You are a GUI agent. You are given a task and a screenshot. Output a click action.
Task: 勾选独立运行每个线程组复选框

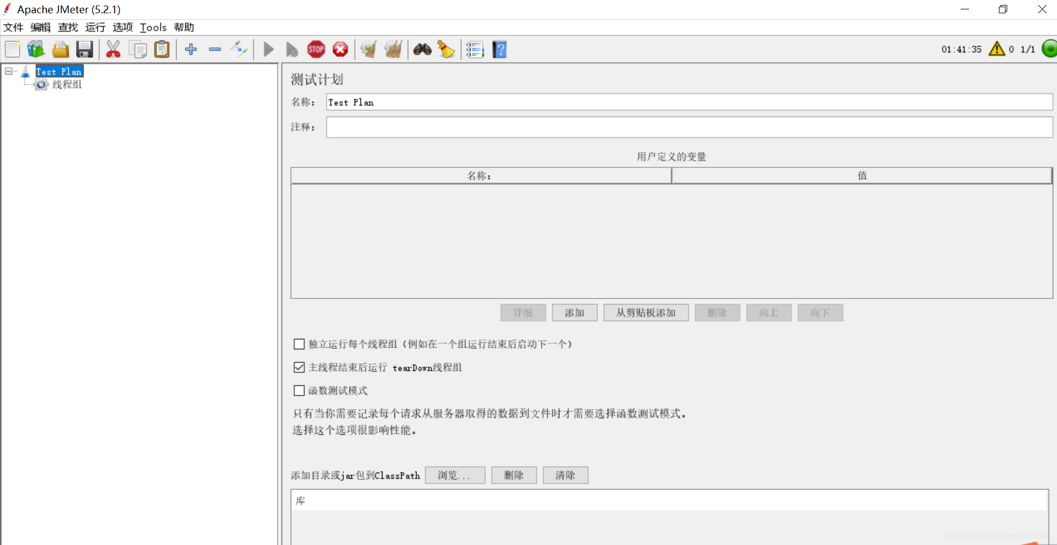click(299, 344)
